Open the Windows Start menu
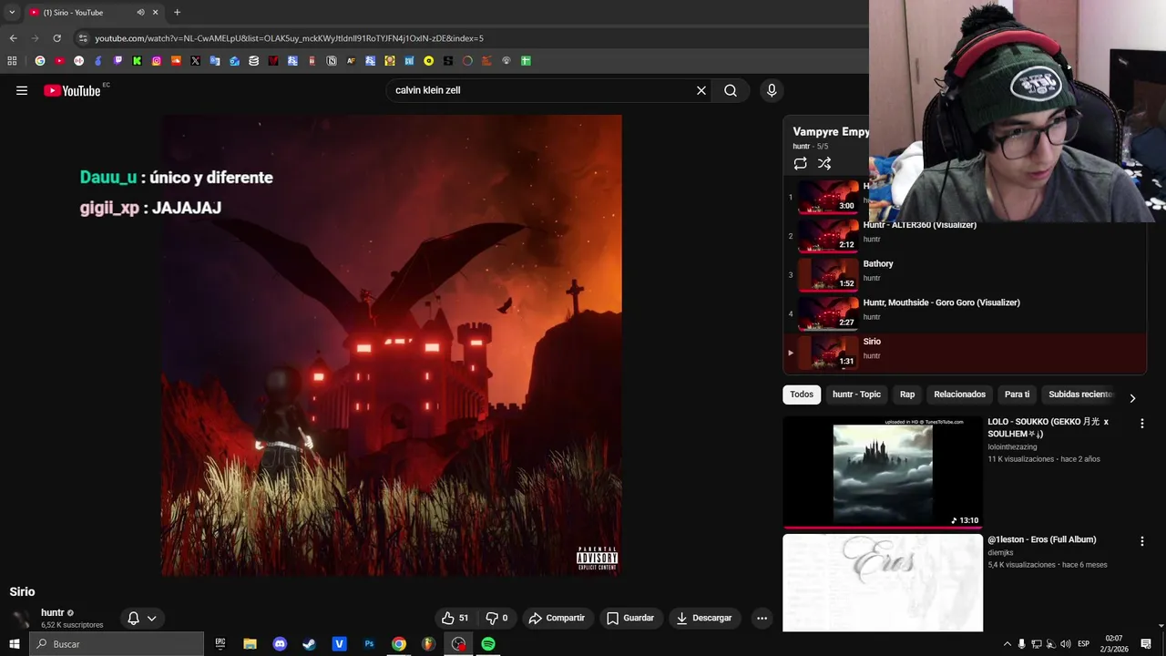The height and width of the screenshot is (656, 1166). click(14, 644)
